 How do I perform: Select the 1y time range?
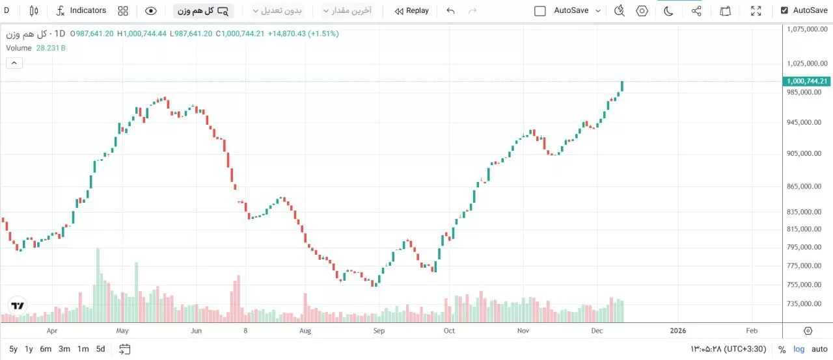[x=29, y=349]
